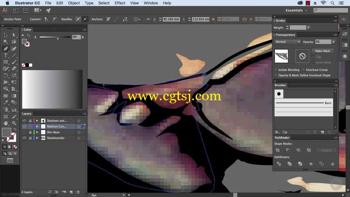Expand the Medium Con... layer
This screenshot has height=197, width=350.
(x=37, y=127)
